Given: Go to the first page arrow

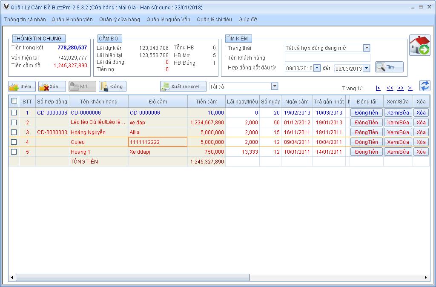Looking at the screenshot, I should [x=378, y=88].
